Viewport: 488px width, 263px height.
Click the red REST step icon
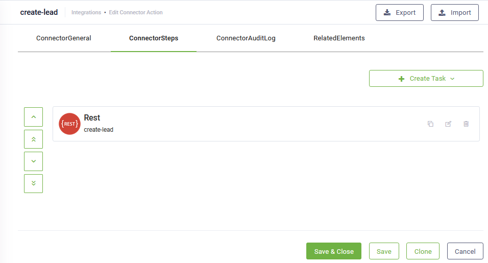click(69, 124)
